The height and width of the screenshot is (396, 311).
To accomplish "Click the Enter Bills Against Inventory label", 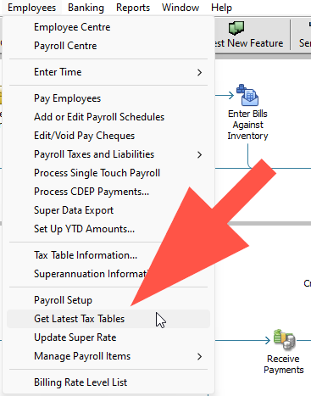I will (247, 125).
